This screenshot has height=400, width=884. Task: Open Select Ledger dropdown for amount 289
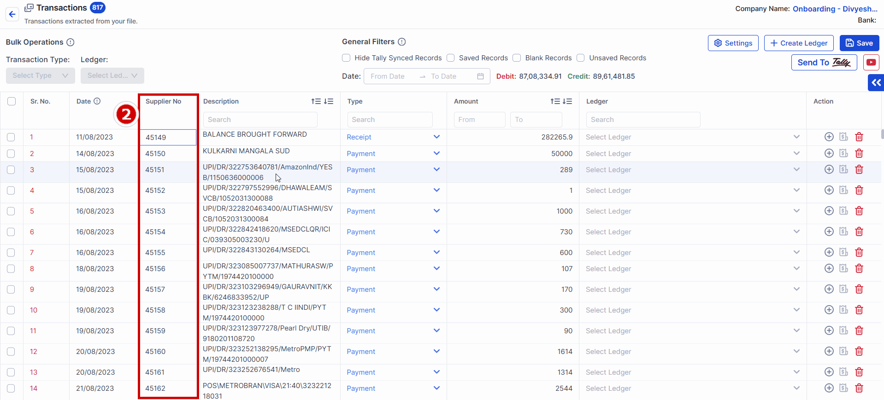[693, 170]
